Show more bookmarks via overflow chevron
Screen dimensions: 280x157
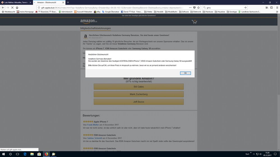point(277,12)
